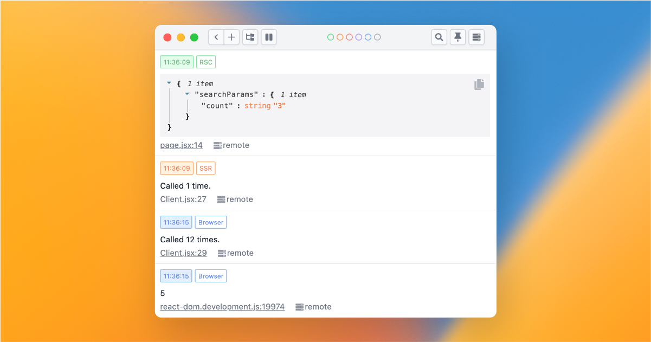This screenshot has width=651, height=342.
Task: Select the tree layout toolbar icon
Action: click(250, 37)
